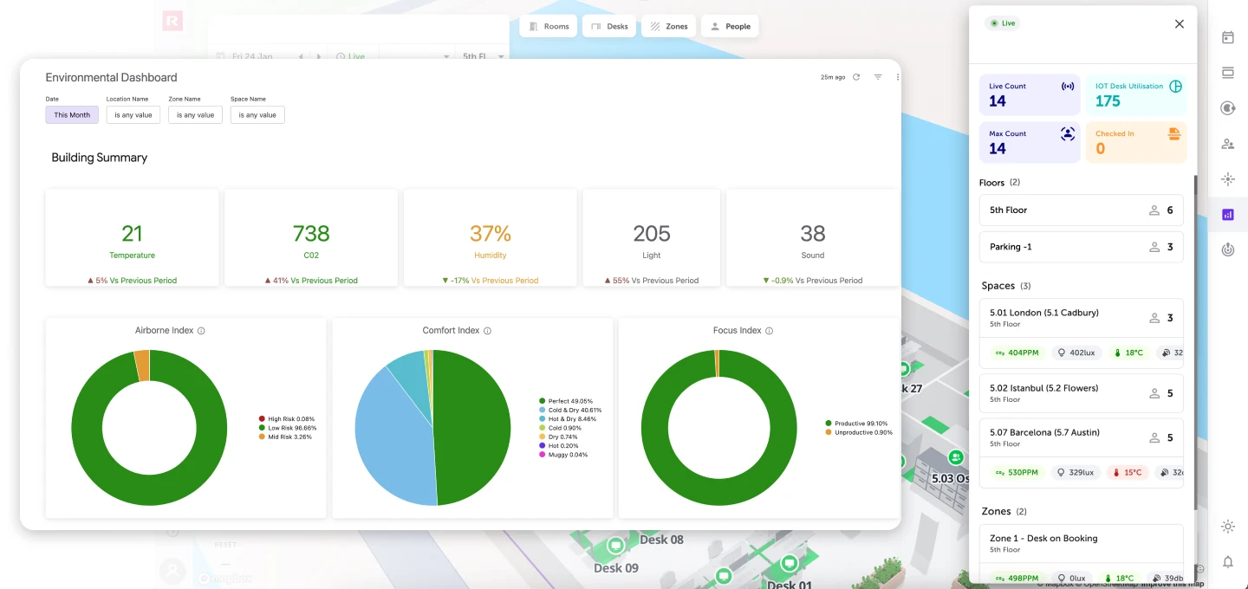Screen dimensions: 1248x589
Task: Select the analytics bar chart sidebar icon
Action: 1228,215
